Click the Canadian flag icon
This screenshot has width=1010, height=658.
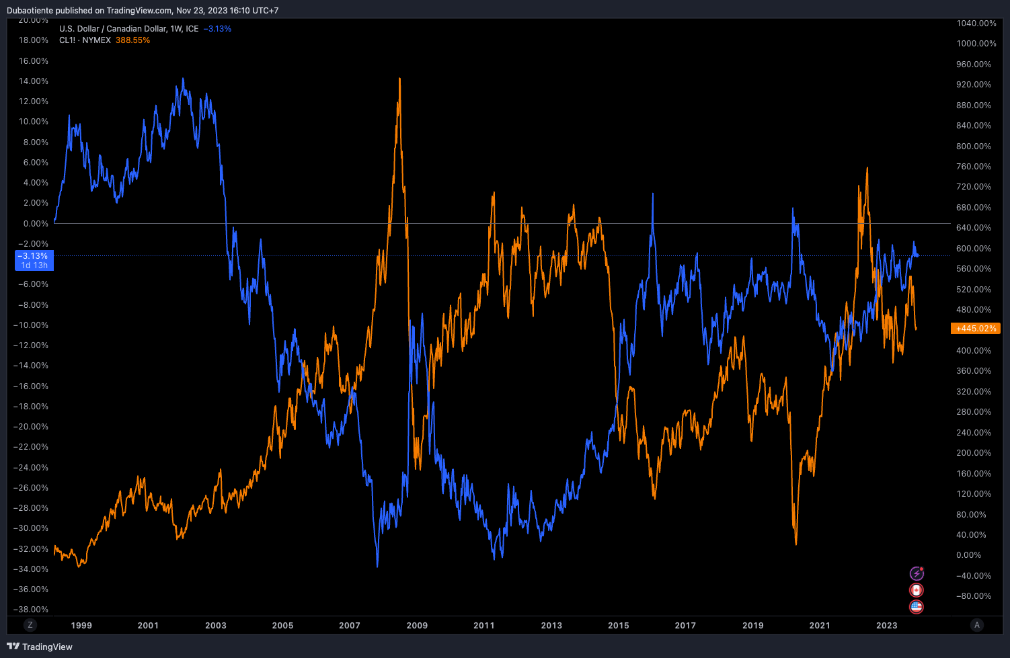[x=917, y=590]
